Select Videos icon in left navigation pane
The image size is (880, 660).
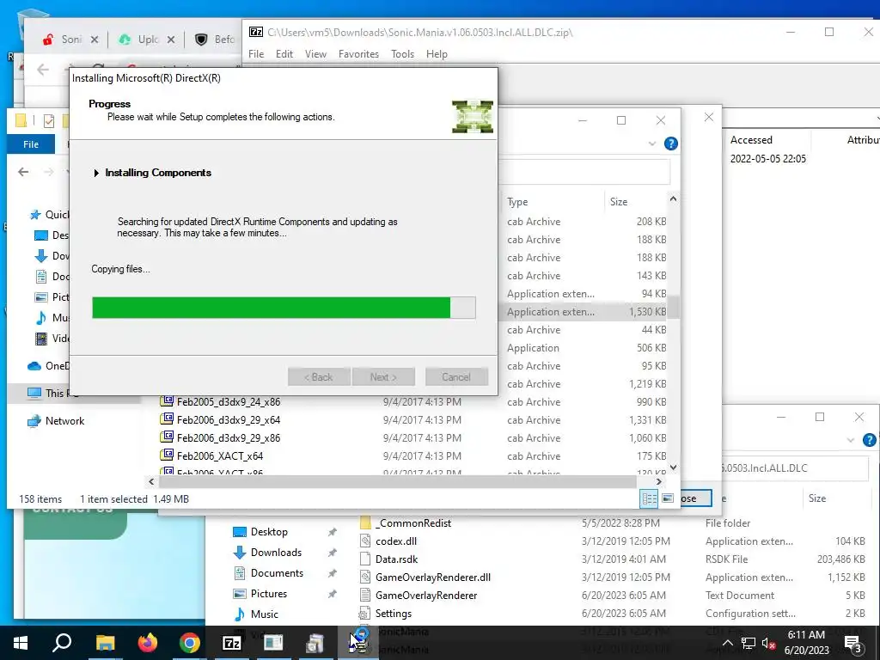(x=41, y=339)
